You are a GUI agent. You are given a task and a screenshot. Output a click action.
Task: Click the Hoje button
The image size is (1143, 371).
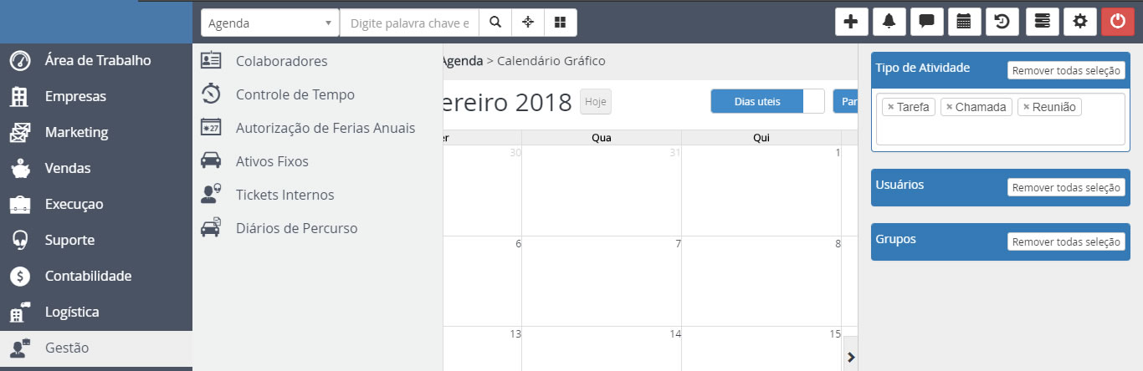click(595, 101)
